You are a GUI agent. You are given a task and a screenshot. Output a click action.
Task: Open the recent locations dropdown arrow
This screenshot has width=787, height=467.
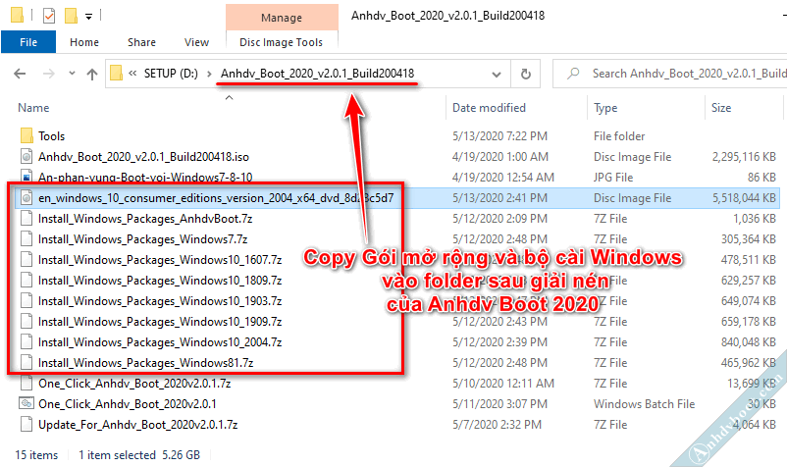coord(72,74)
